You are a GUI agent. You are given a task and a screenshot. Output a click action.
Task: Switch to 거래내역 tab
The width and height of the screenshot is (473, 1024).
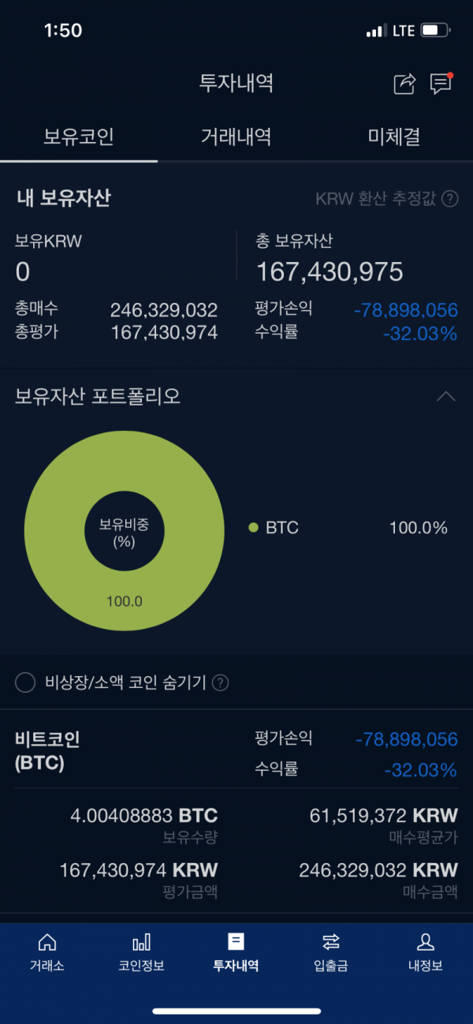click(x=236, y=137)
